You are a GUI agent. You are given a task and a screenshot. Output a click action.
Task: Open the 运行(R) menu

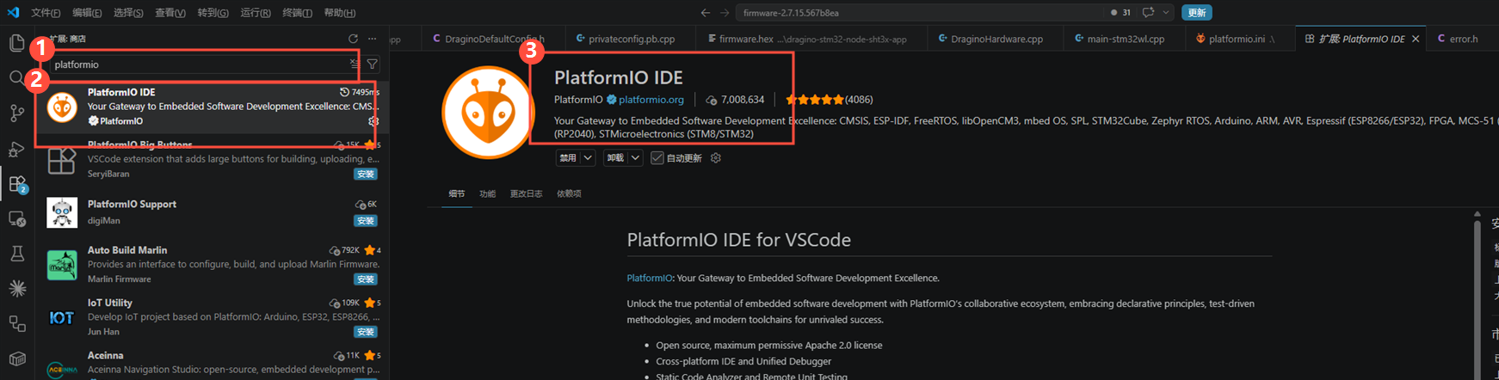coord(256,13)
